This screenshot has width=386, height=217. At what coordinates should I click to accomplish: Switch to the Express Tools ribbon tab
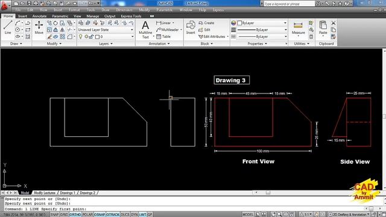point(131,16)
